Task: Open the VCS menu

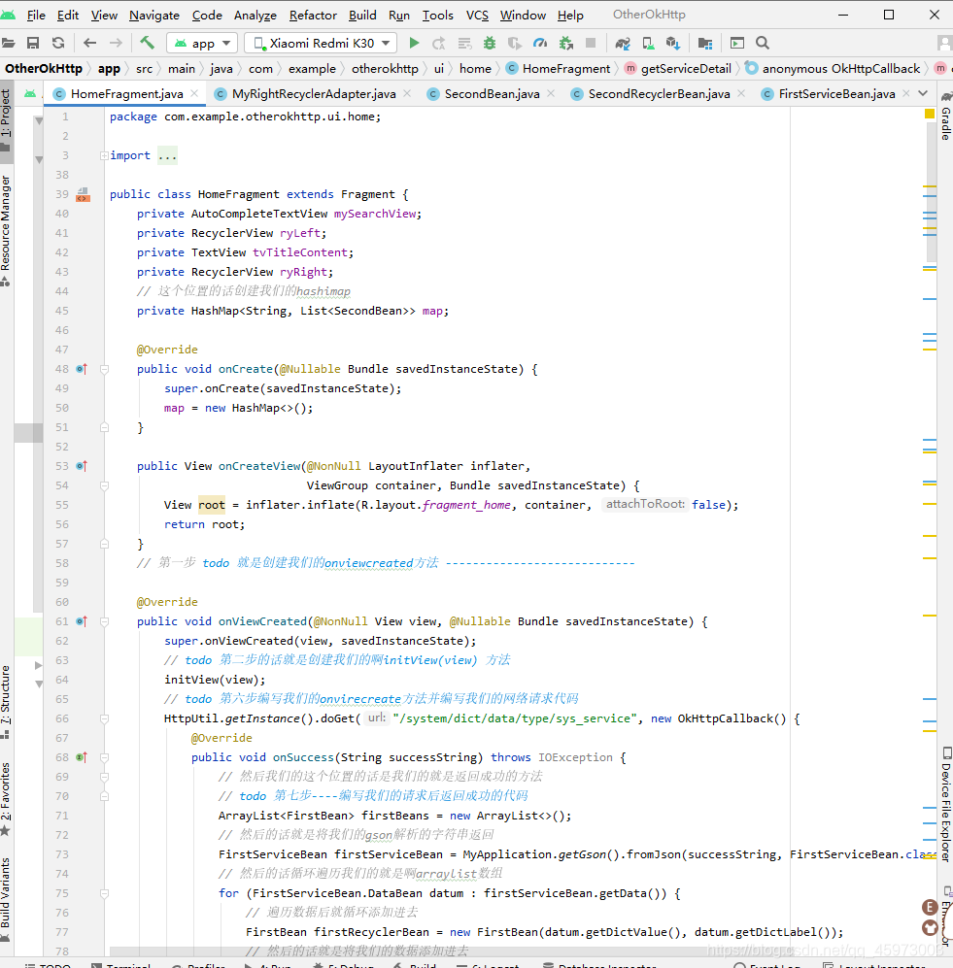Action: coord(477,15)
